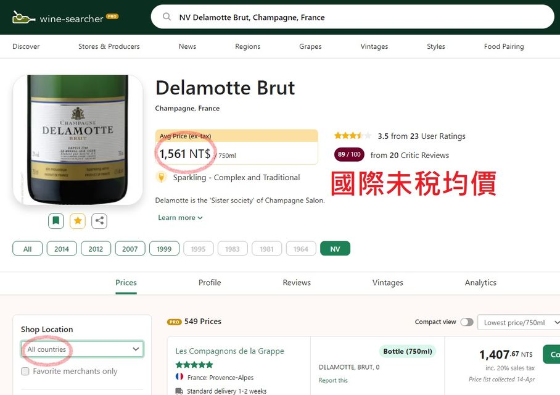Image resolution: width=560 pixels, height=395 pixels.
Task: Click 3.5 from 23 User Ratings
Action: pos(421,136)
